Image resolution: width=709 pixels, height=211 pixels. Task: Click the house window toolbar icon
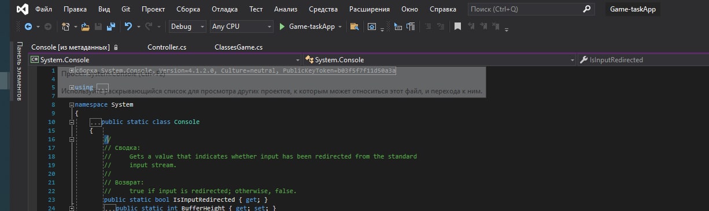[372, 27]
